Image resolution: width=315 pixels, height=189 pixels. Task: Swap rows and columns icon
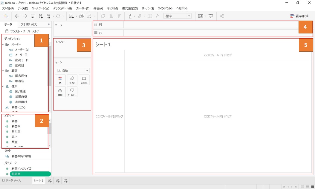[x=103, y=16]
